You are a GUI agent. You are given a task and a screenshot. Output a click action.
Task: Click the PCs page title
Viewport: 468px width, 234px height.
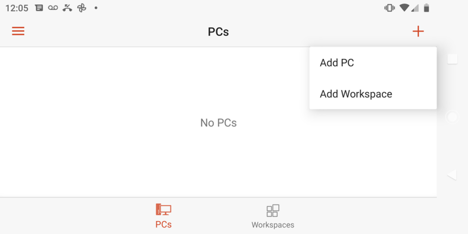click(218, 32)
